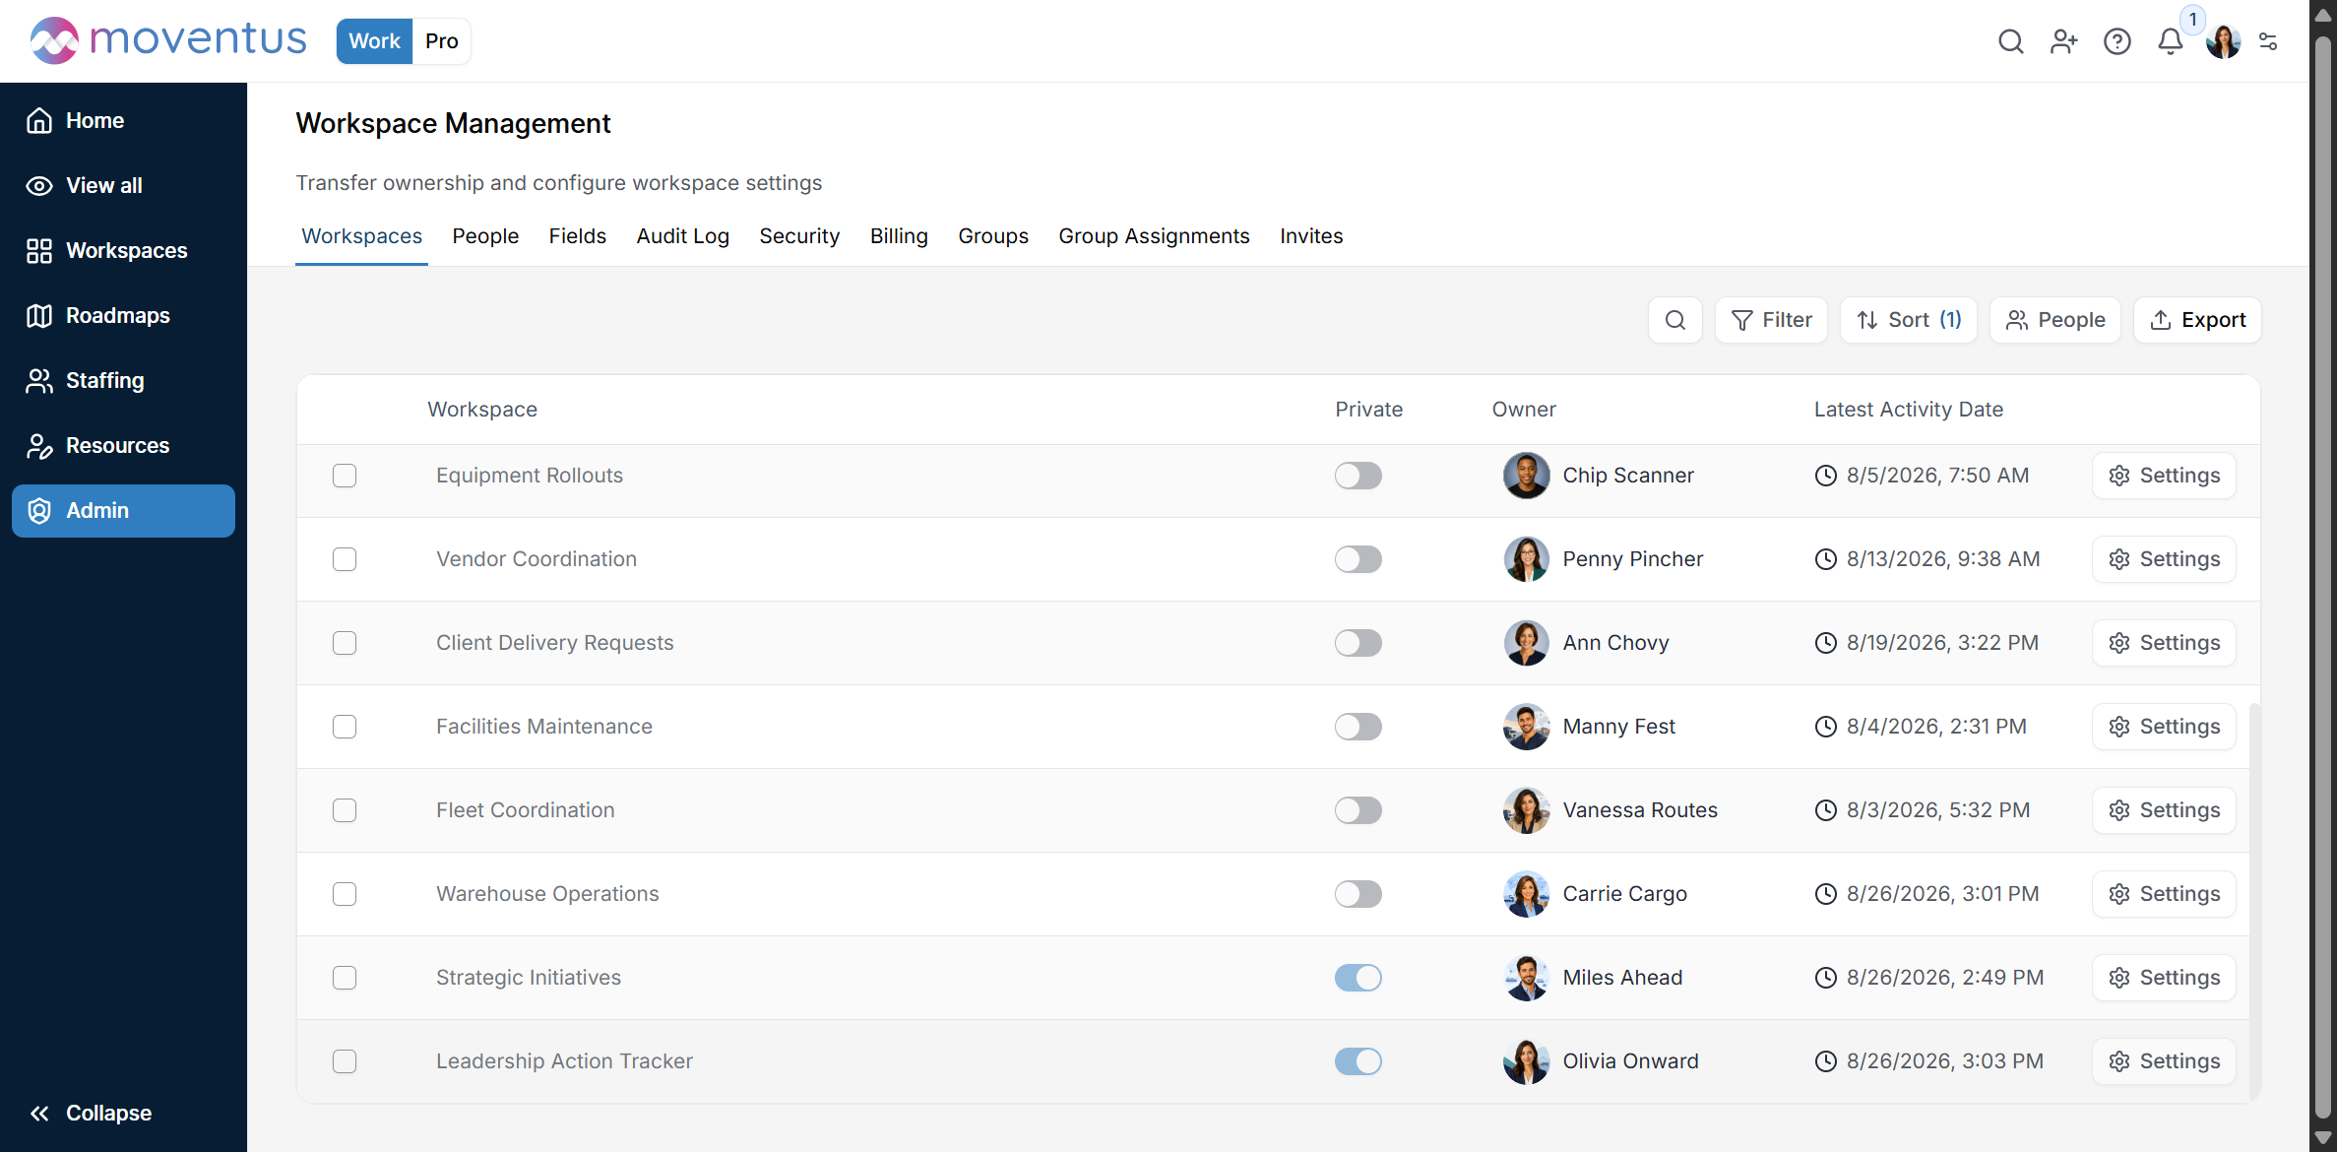Open the global search magnifier icon
Screen dimensions: 2337x1152
tap(2010, 41)
